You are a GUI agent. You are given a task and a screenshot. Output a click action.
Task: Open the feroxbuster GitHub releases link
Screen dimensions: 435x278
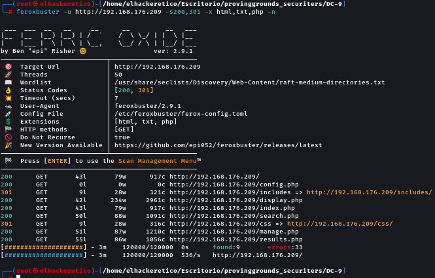click(218, 145)
